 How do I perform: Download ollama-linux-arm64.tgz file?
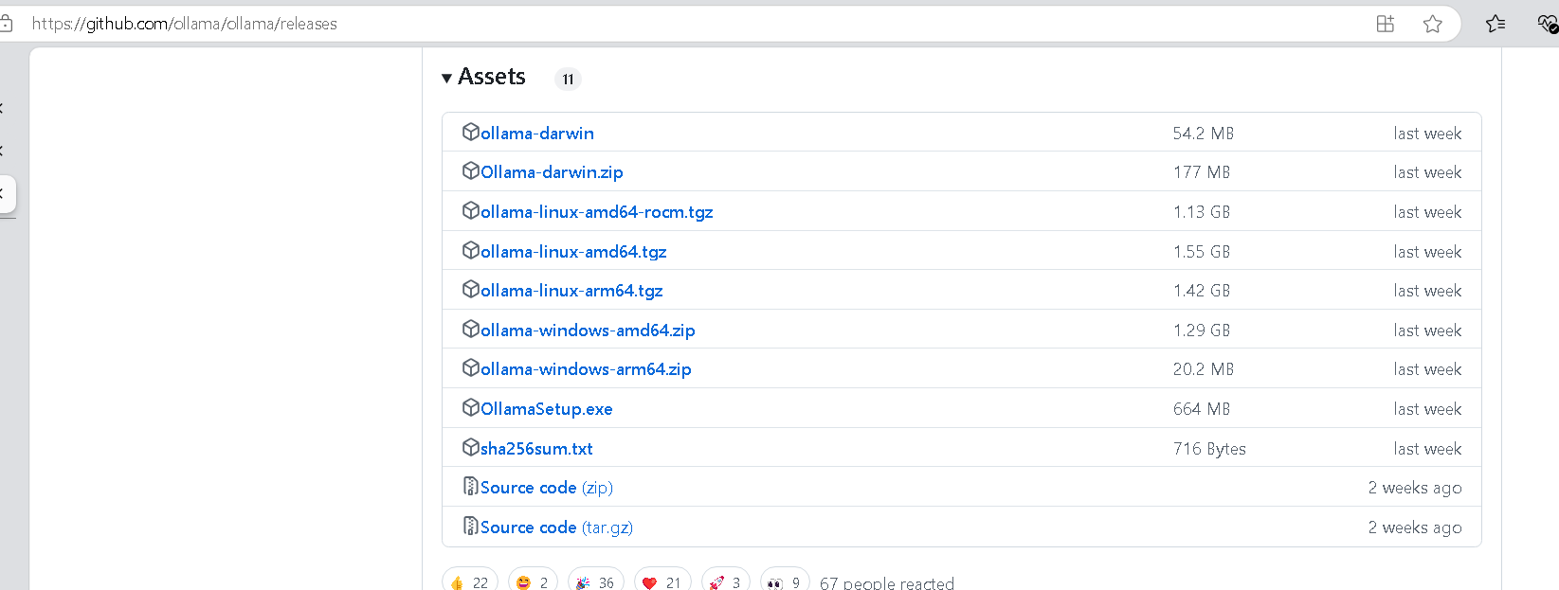coord(571,291)
